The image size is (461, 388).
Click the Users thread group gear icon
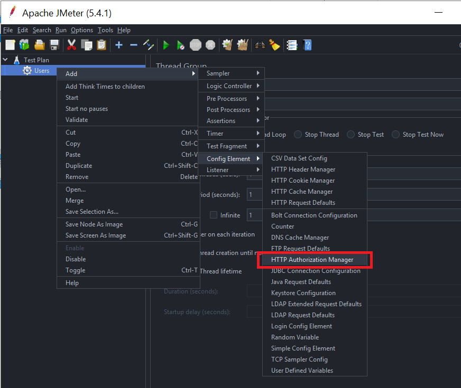pyautogui.click(x=27, y=70)
